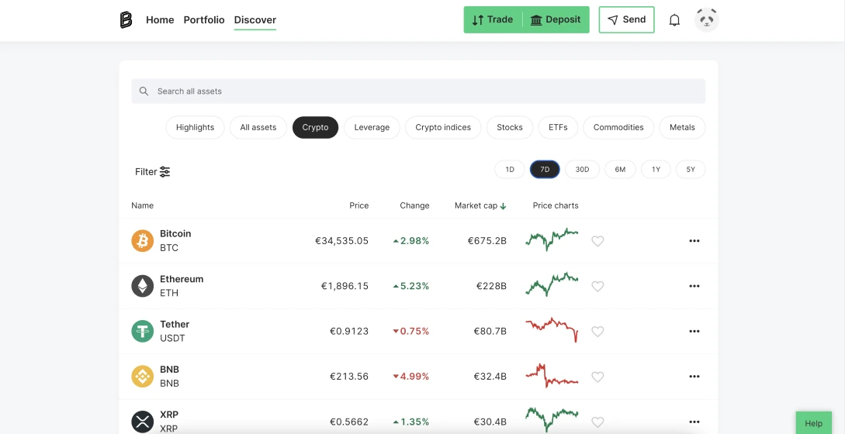Click the Ethereum coin icon
The image size is (845, 434).
click(143, 286)
